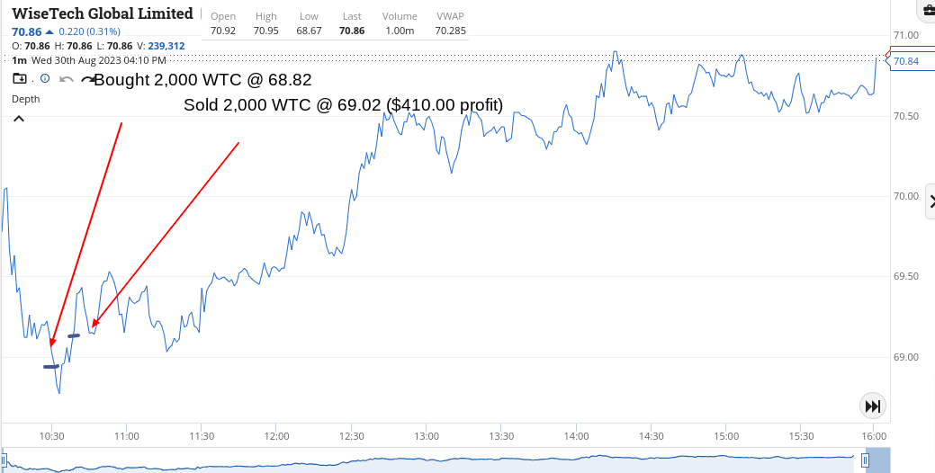Click the Volume value in the quote header
This screenshot has height=473, width=935.
coord(400,31)
